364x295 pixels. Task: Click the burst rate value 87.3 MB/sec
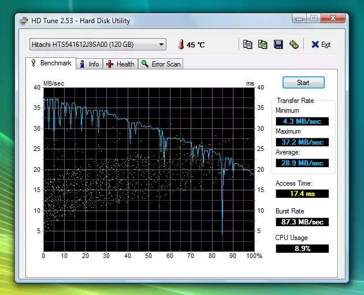coord(302,222)
